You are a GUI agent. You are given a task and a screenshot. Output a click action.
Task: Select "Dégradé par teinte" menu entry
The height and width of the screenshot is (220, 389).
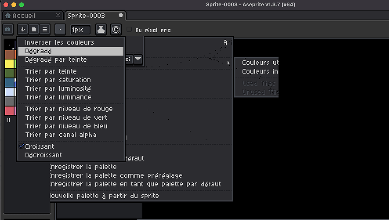coord(56,60)
